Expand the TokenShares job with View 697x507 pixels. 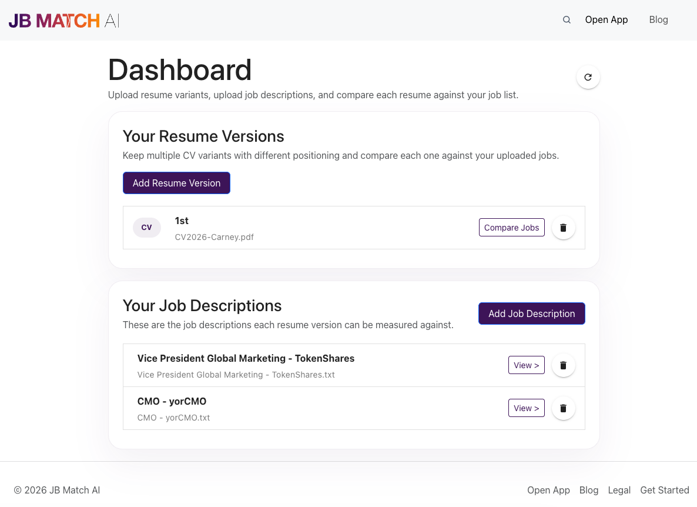point(526,365)
